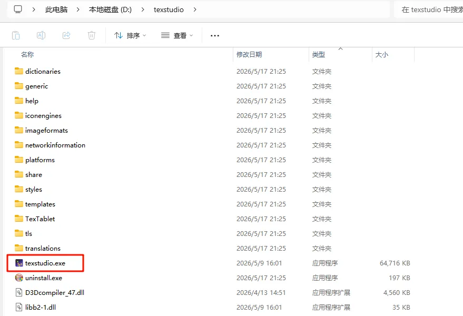Select the TexTablet folder icon
Image resolution: width=463 pixels, height=316 pixels.
[19, 219]
